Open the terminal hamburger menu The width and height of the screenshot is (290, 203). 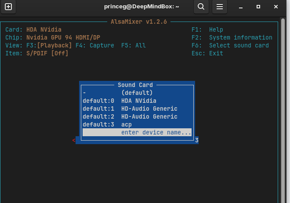pos(220,7)
